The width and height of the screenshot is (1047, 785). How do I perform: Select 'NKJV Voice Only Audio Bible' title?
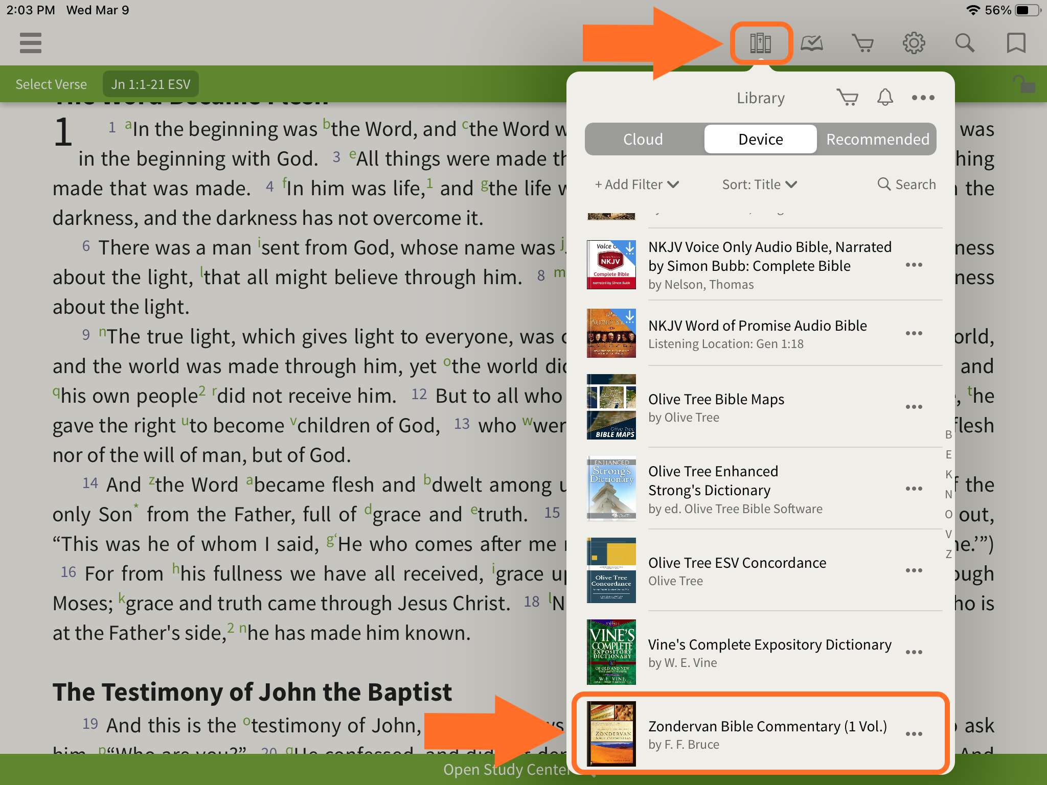[770, 256]
